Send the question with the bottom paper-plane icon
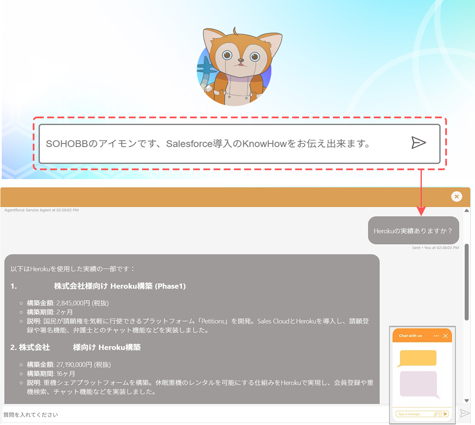This screenshot has height=425, width=475. coord(465,413)
